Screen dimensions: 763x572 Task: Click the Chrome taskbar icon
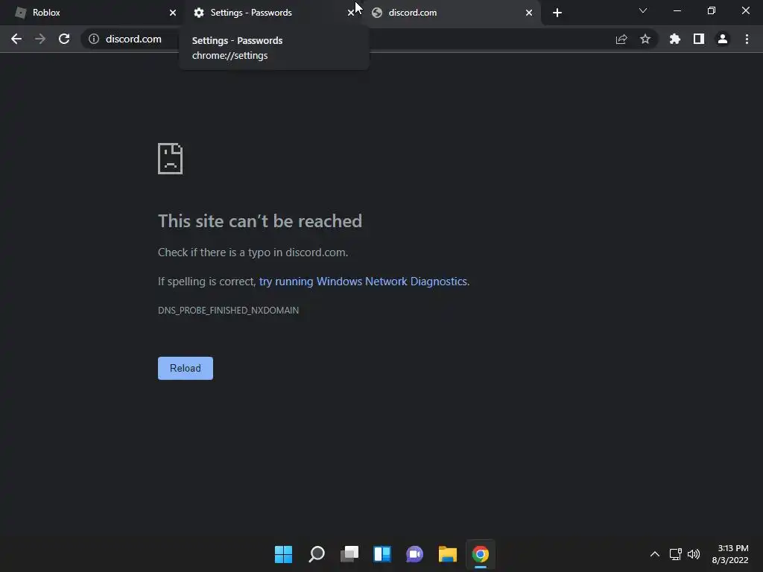coord(481,554)
